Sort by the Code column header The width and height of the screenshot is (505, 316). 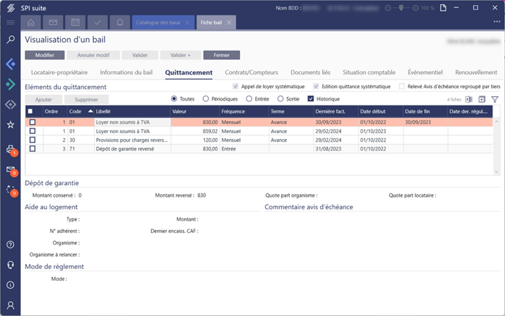81,111
